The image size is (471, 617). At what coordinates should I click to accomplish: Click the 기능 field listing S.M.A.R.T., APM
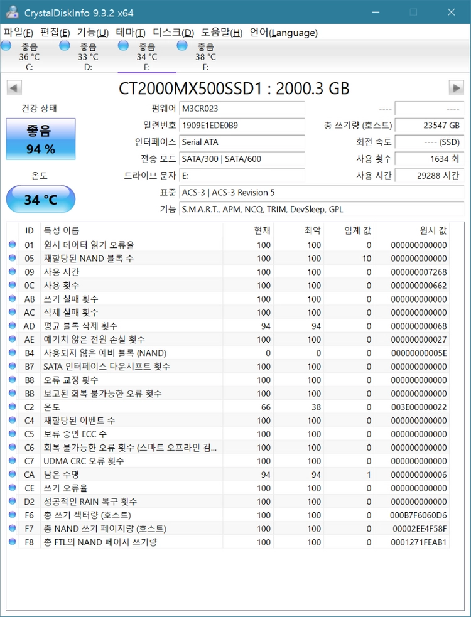point(322,210)
